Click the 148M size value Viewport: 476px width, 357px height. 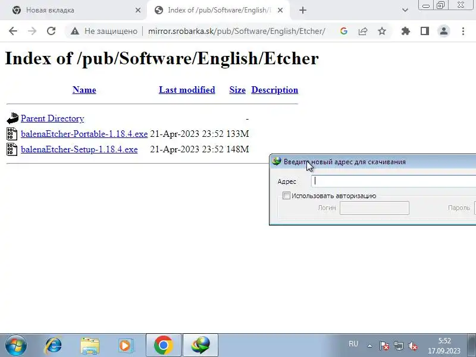click(x=237, y=149)
